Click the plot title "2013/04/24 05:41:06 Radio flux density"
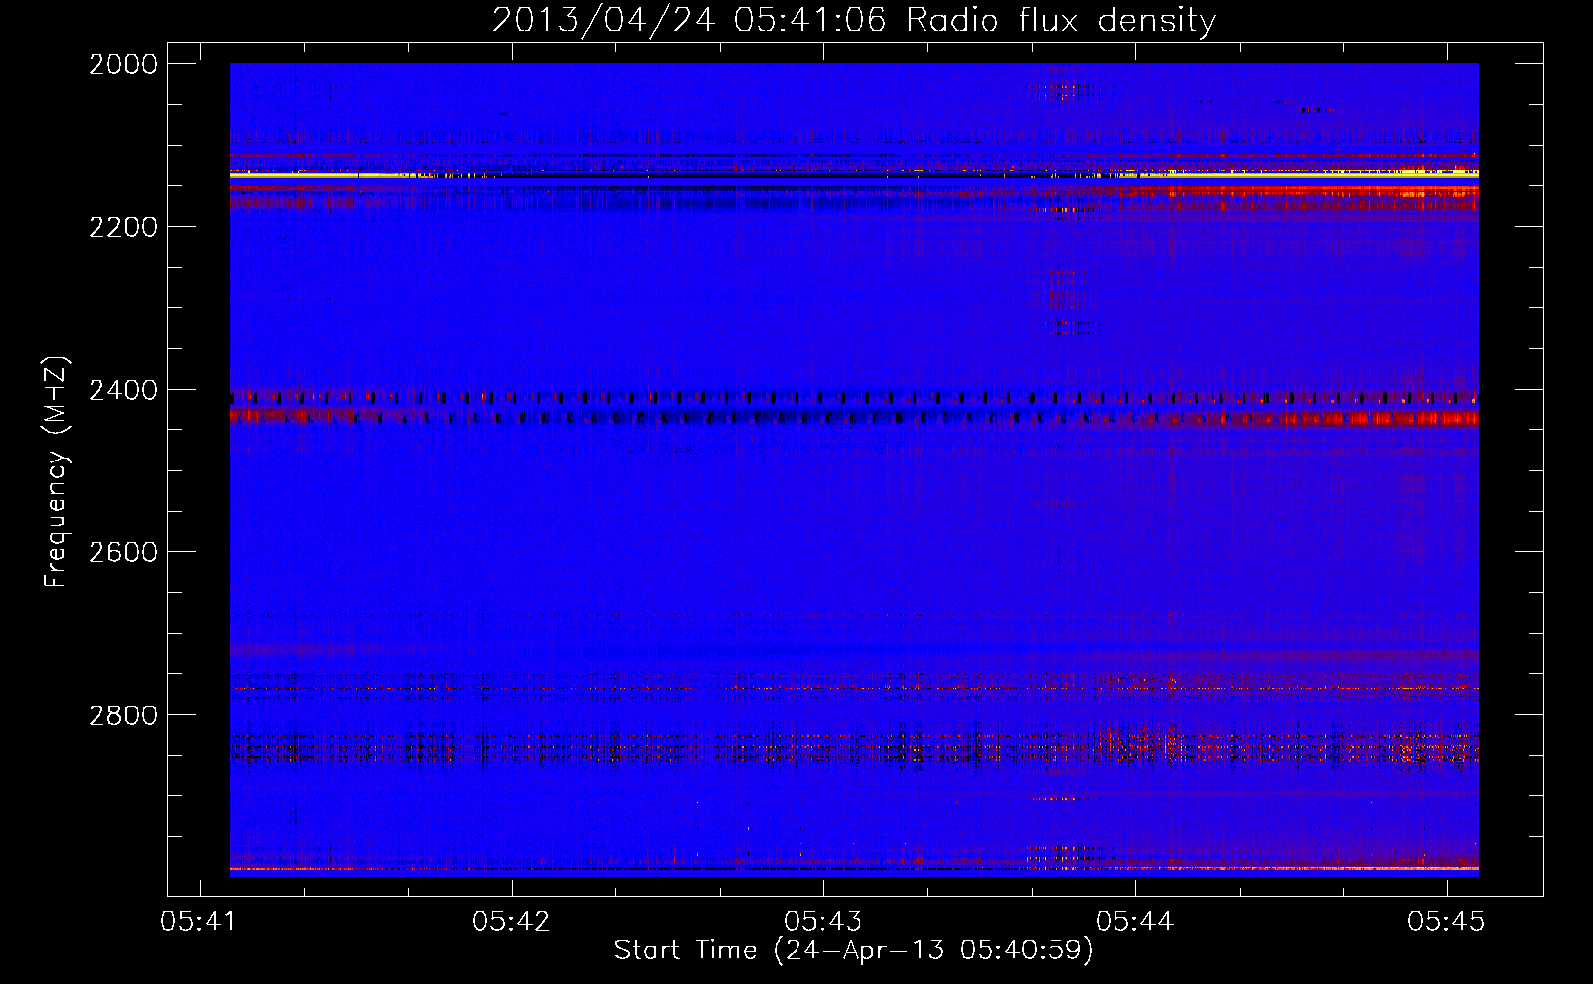The width and height of the screenshot is (1593, 984). (x=854, y=20)
